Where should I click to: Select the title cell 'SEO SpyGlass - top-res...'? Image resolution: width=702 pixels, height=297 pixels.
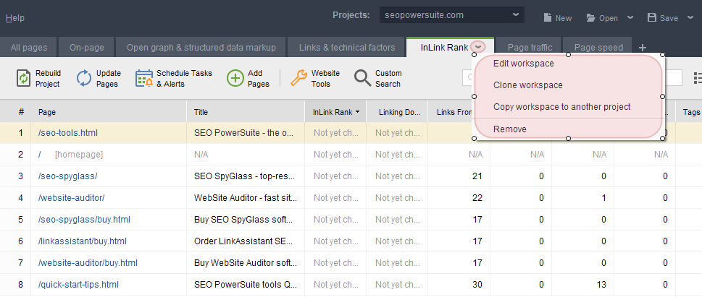pos(244,176)
